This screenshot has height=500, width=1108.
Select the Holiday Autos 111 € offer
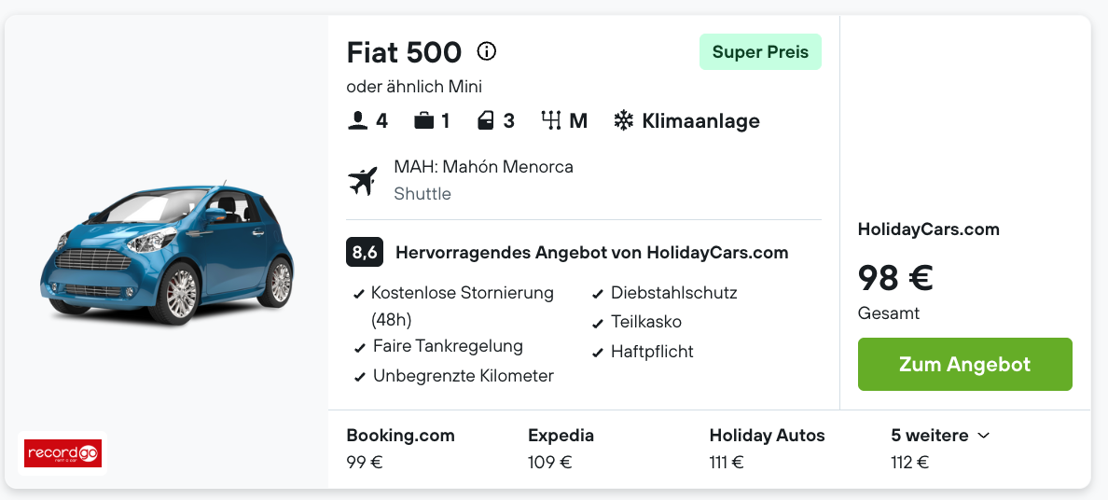coord(767,449)
